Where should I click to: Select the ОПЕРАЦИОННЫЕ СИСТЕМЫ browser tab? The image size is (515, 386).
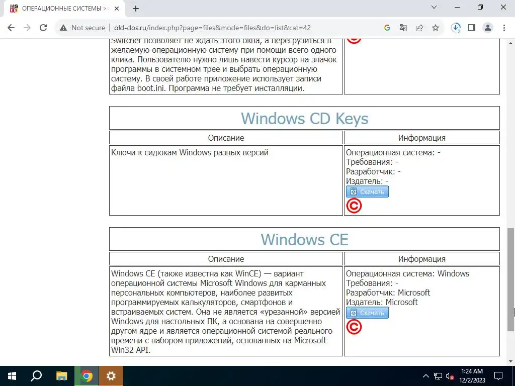pyautogui.click(x=64, y=9)
